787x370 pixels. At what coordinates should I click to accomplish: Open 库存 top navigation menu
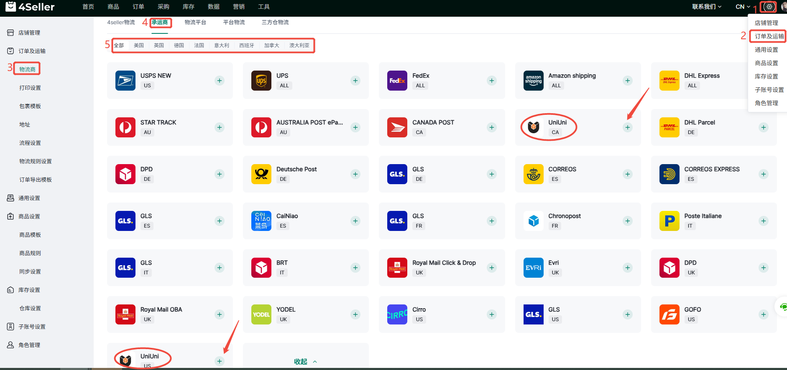189,7
